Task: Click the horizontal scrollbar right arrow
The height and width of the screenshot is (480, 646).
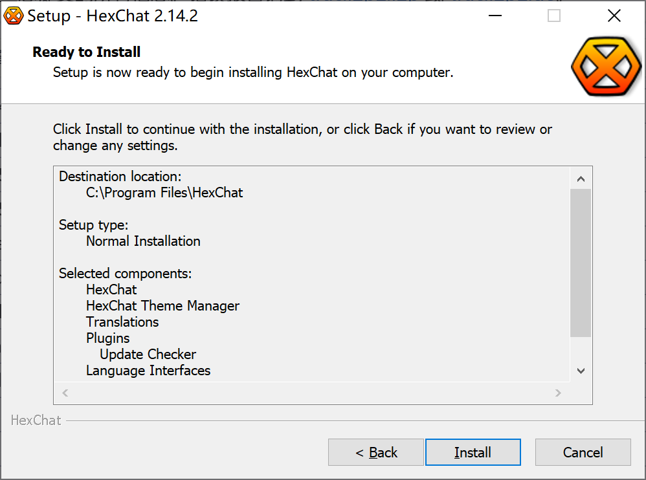Action: pos(558,393)
